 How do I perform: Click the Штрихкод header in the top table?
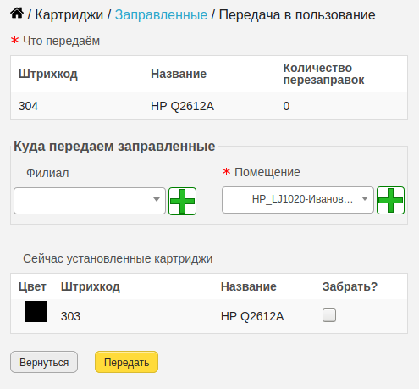[48, 74]
